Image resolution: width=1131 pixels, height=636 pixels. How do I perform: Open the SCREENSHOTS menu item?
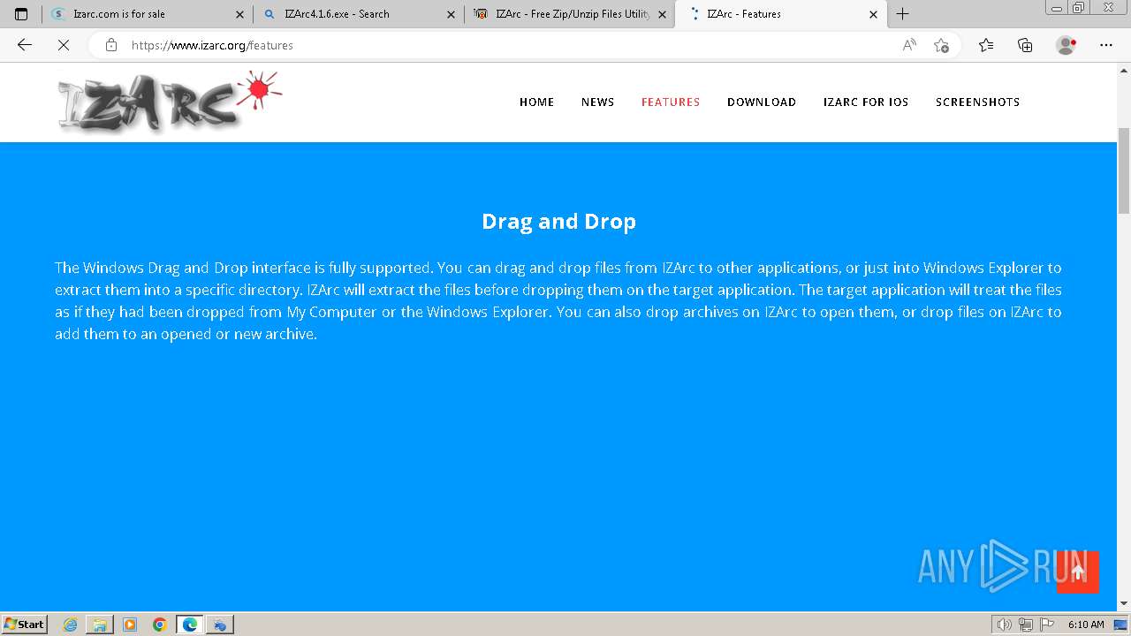(x=977, y=102)
